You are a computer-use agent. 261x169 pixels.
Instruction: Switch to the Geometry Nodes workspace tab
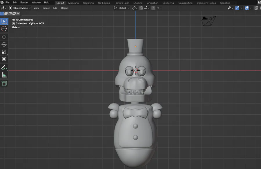pyautogui.click(x=206, y=3)
